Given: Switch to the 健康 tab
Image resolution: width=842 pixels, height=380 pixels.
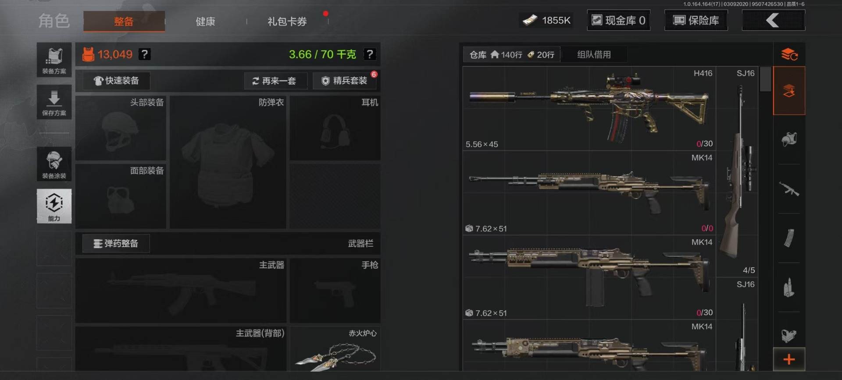Looking at the screenshot, I should (205, 21).
